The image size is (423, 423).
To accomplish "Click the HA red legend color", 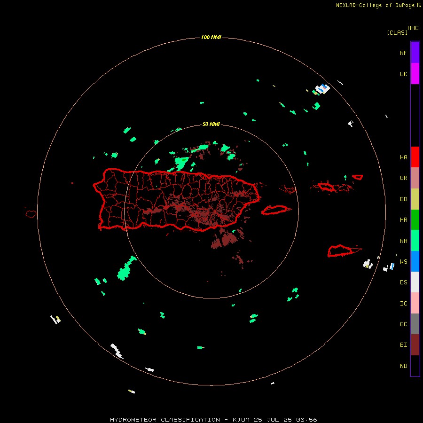I will 415,157.
